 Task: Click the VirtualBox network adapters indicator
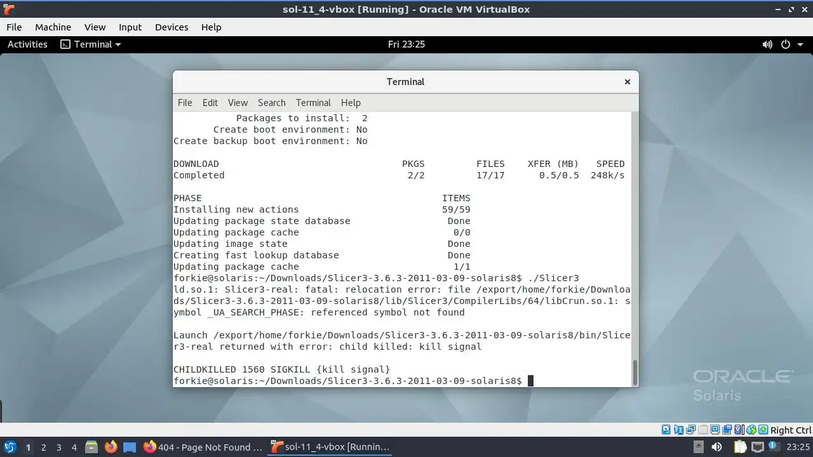[690, 430]
